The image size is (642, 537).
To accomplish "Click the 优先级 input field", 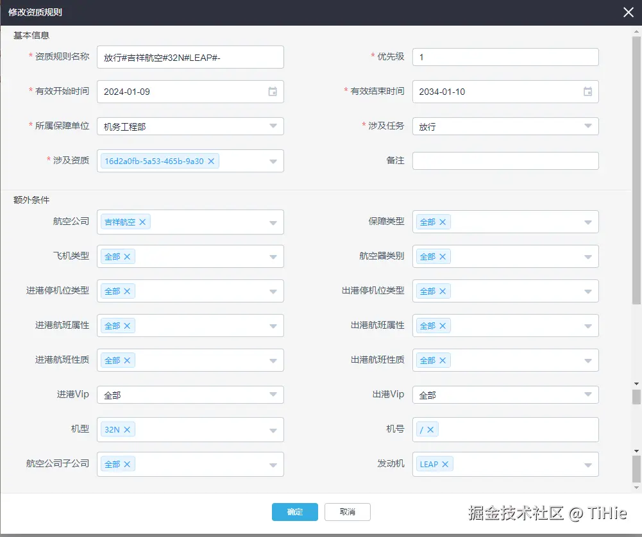I will pos(505,57).
